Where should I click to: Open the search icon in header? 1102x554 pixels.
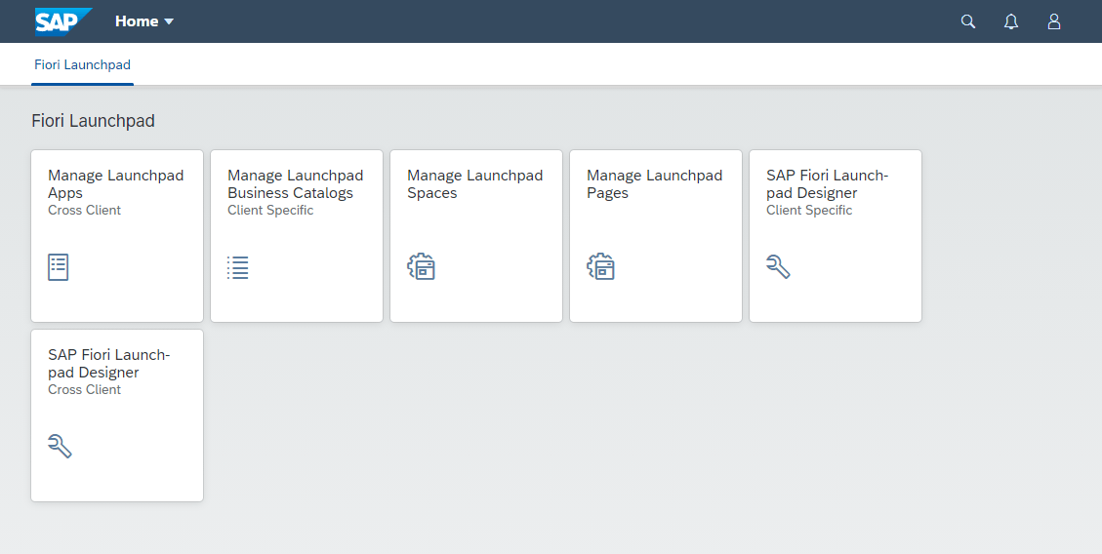968,21
